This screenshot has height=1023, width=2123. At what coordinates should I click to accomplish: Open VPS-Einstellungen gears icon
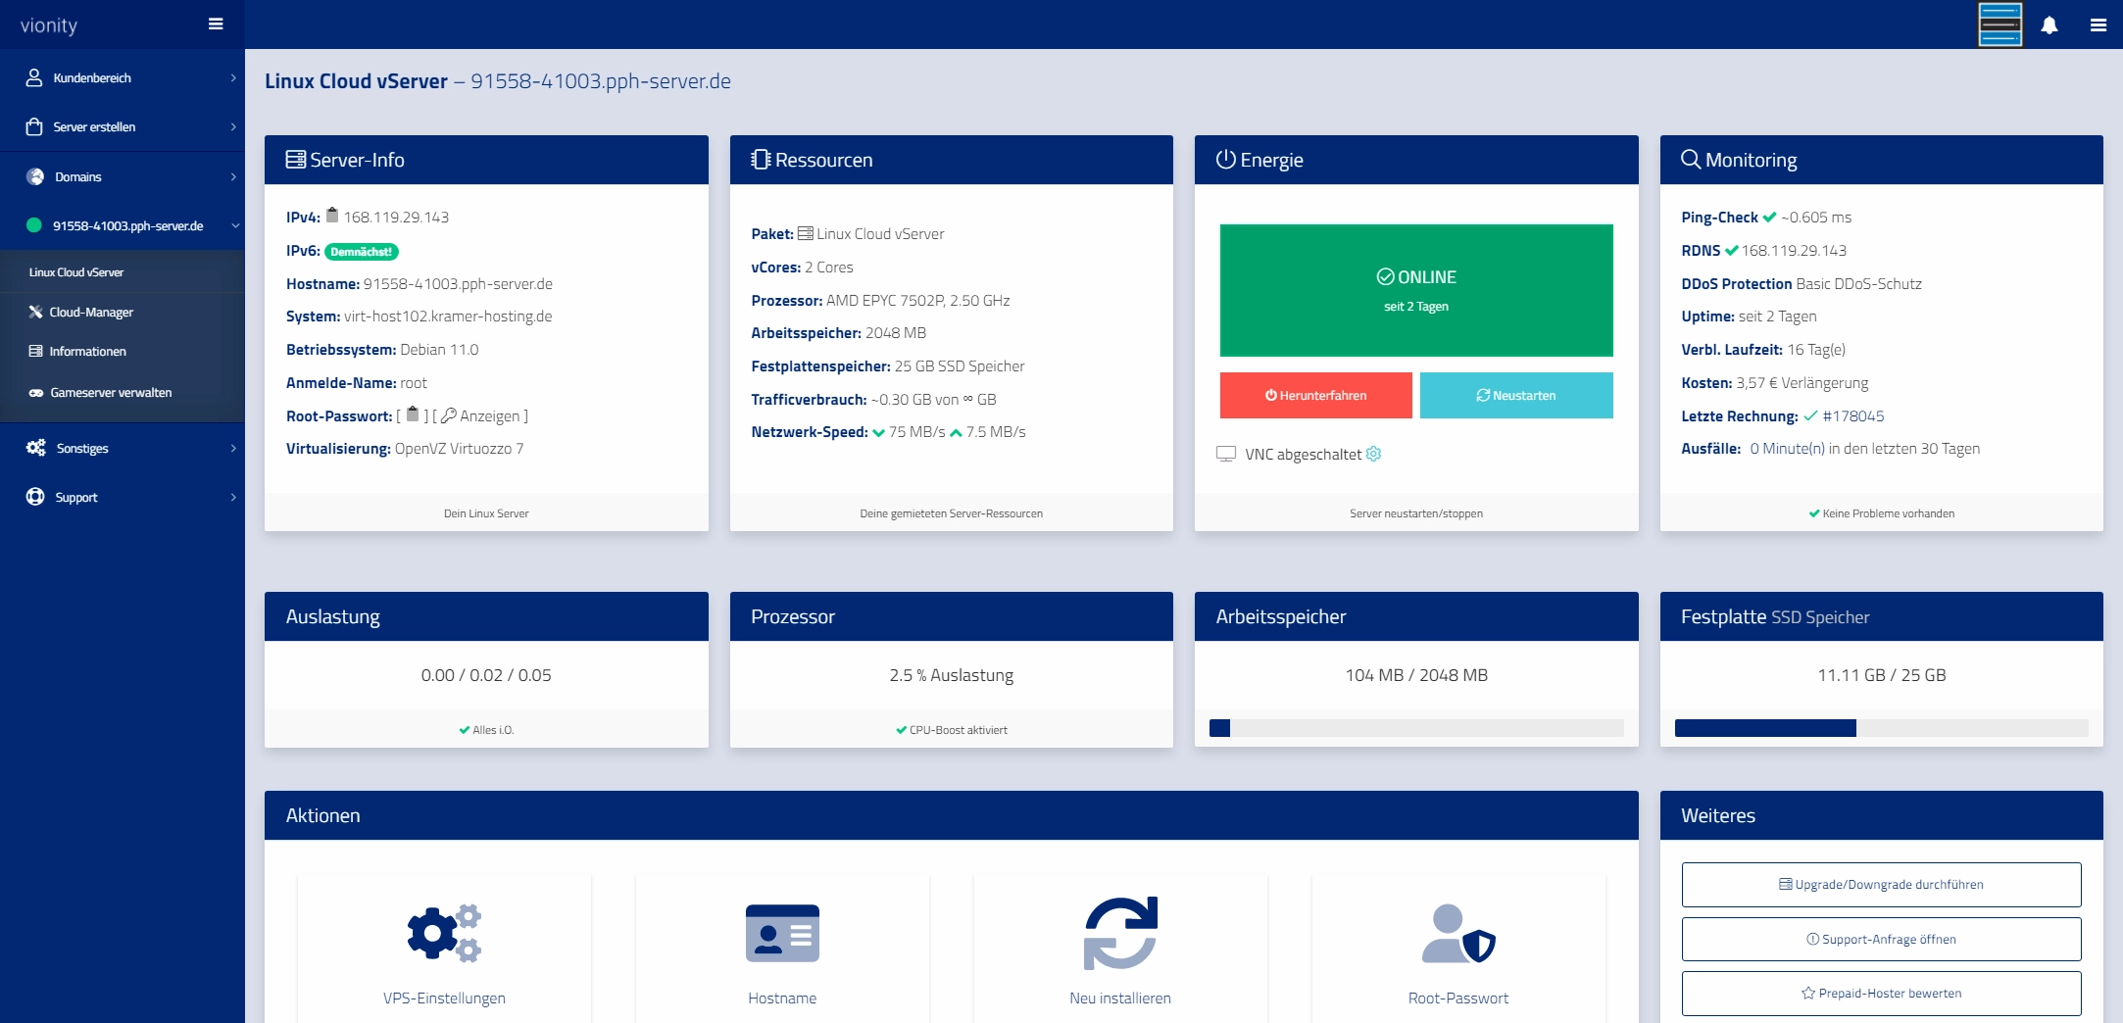click(x=445, y=933)
